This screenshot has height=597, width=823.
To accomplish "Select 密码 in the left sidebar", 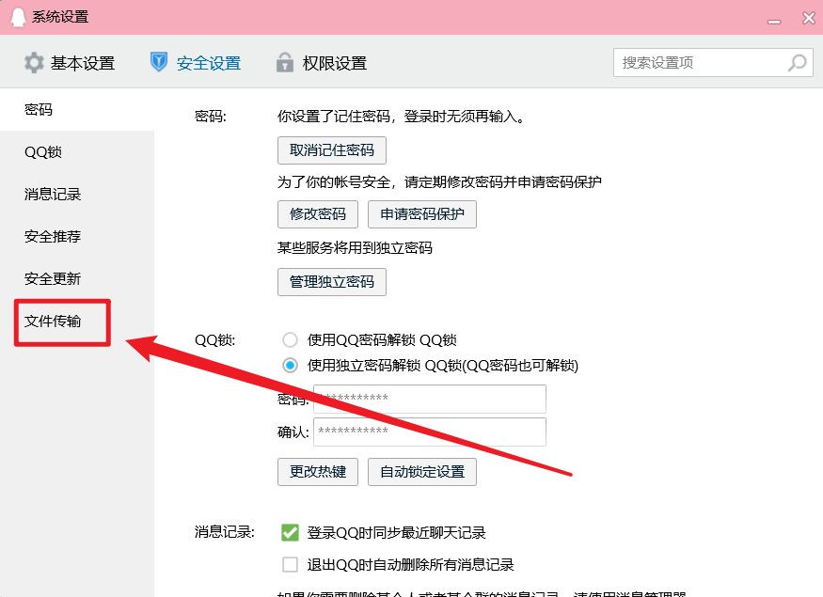I will (77, 109).
